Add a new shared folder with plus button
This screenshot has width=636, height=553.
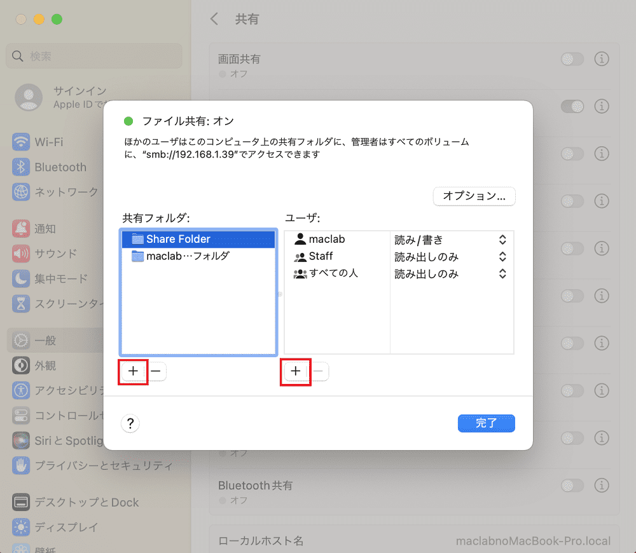pyautogui.click(x=133, y=371)
